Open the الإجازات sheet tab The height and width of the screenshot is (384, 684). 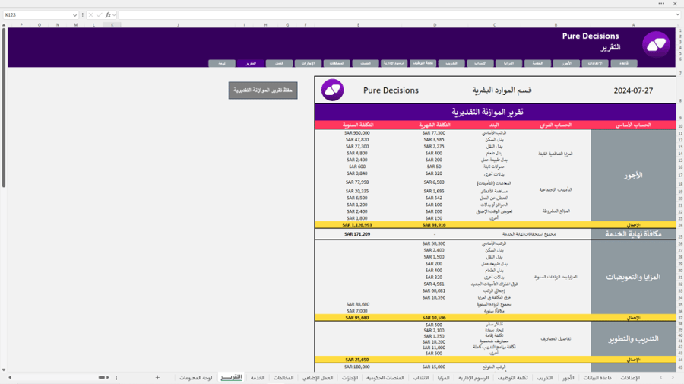coord(350,377)
